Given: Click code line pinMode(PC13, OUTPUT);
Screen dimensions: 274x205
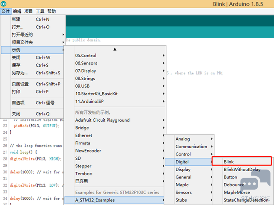Looking at the screenshot, I should pyautogui.click(x=36, y=126).
